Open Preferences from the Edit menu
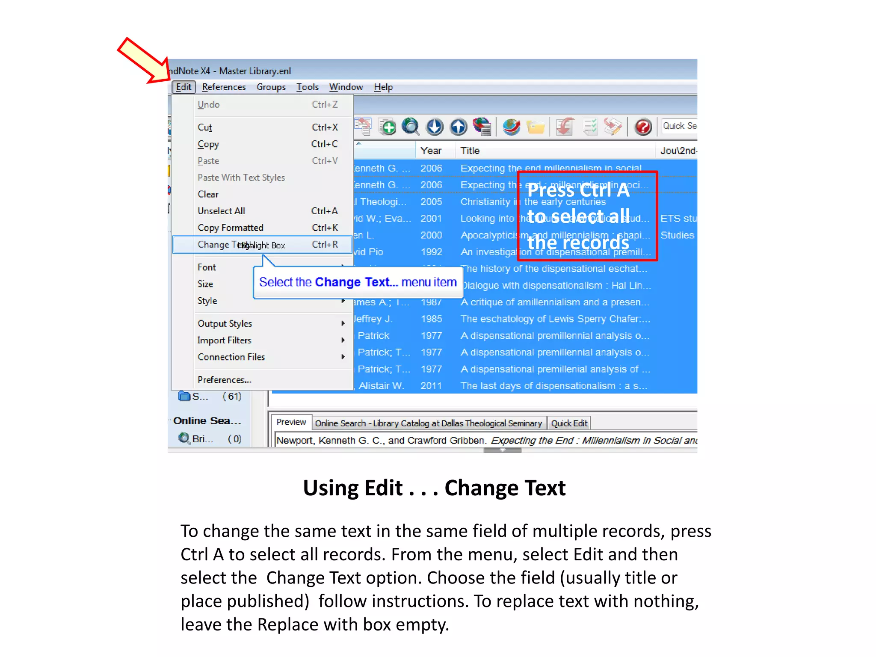 point(224,380)
